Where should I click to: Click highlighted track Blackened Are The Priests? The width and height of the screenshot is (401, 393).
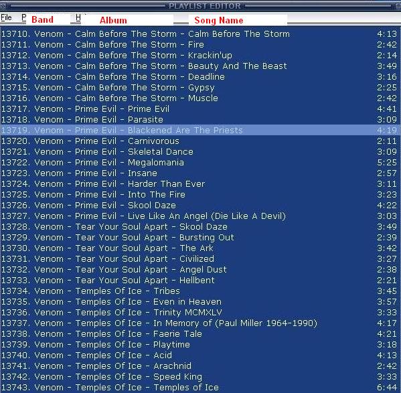pyautogui.click(x=200, y=131)
